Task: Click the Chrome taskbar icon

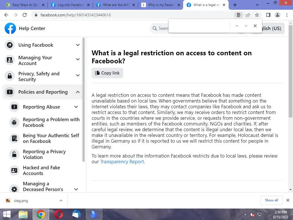Action: [41, 214]
